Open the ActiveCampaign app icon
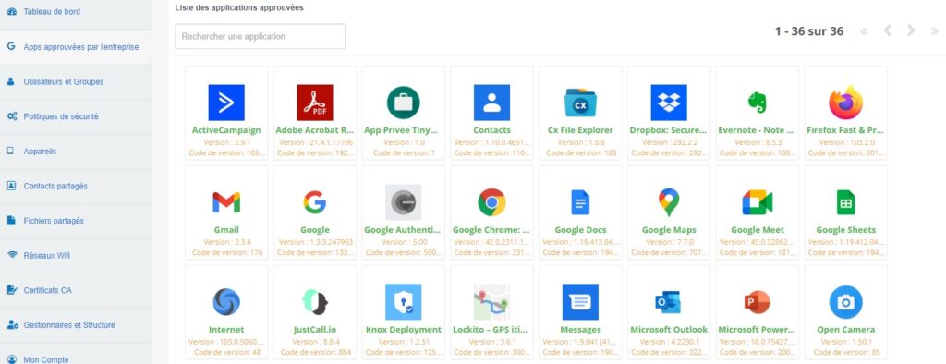 click(226, 103)
